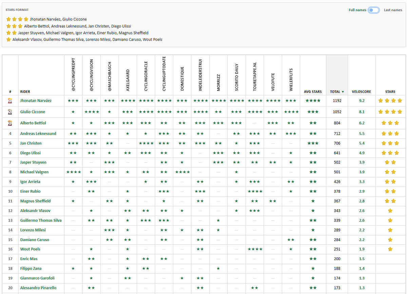Click the SCORITO DAILY column header

(x=237, y=77)
